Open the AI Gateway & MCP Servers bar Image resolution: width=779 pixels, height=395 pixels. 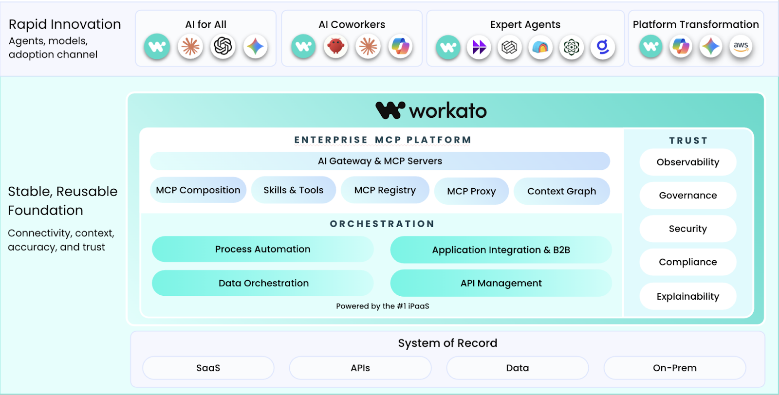(380, 161)
